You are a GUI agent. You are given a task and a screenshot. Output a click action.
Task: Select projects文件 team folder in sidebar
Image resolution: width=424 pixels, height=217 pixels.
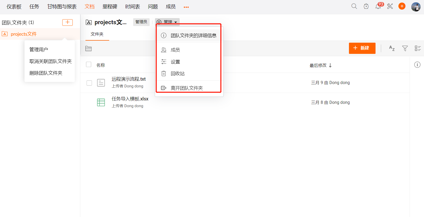(24, 34)
